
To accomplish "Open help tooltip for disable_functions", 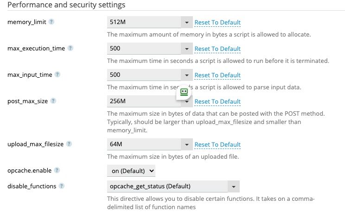I will 62,186.
